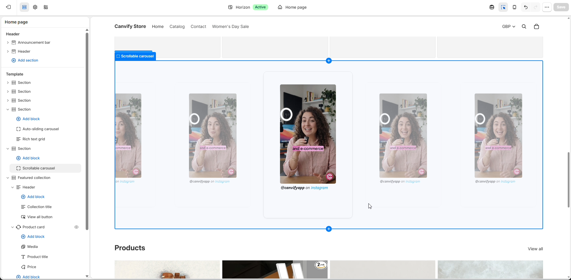571x280 pixels.
Task: Undo the last change
Action: [526, 7]
